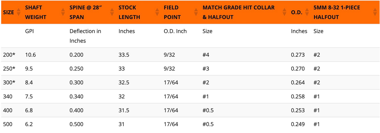Click the sort arrows next to O.D.
This screenshot has height=133, width=380.
click(307, 12)
